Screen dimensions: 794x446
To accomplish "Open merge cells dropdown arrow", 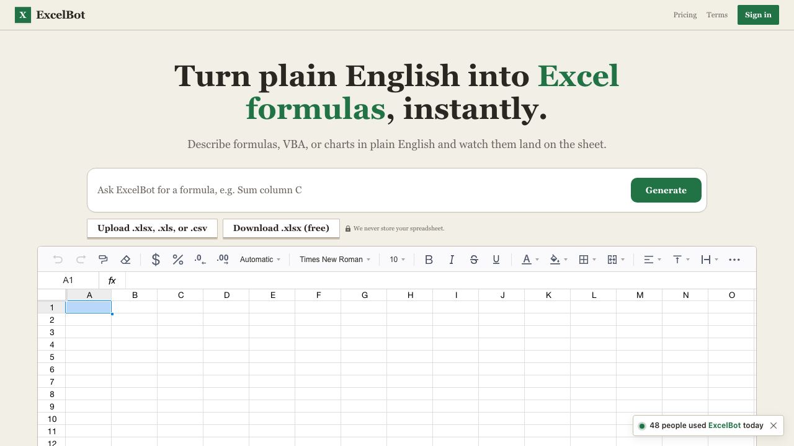I will pyautogui.click(x=623, y=260).
